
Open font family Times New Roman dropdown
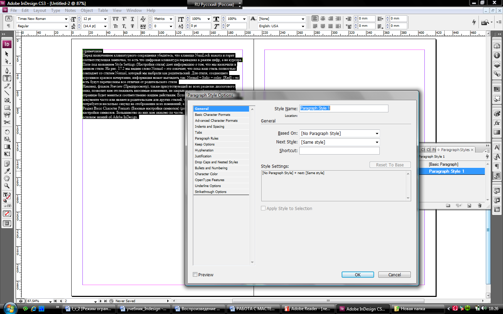[66, 19]
